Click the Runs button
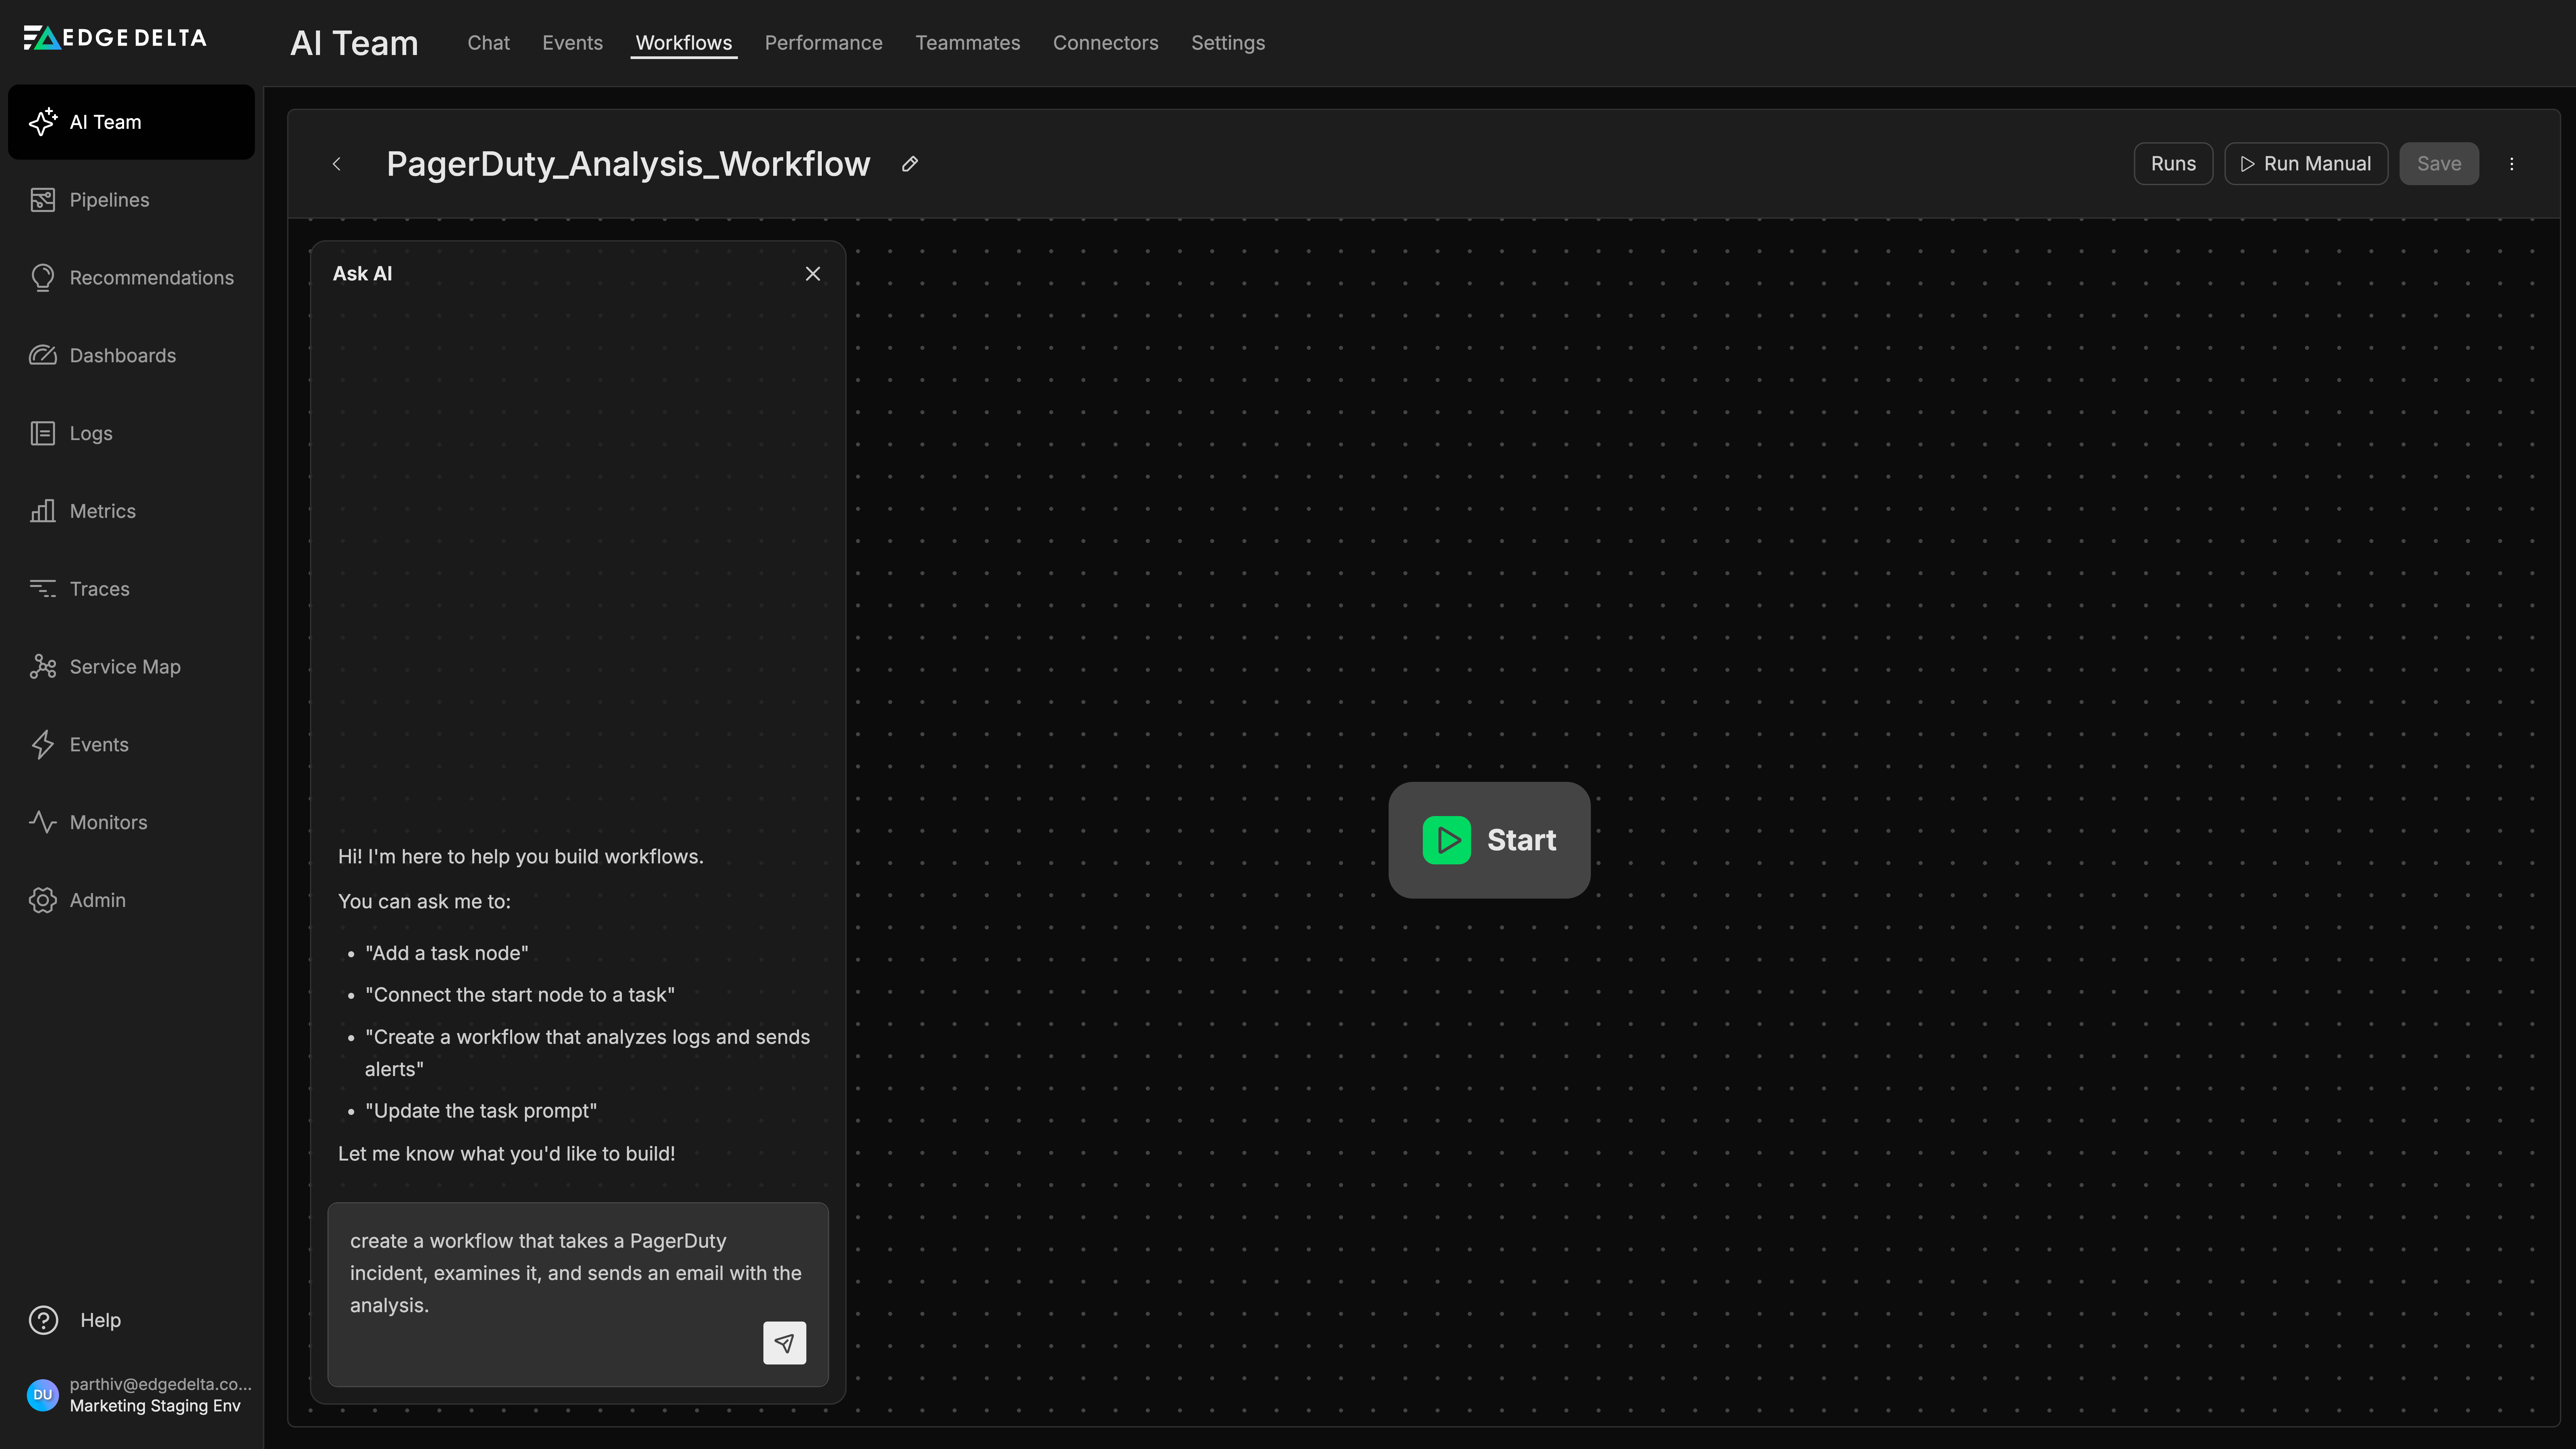2576x1449 pixels. (x=2173, y=164)
